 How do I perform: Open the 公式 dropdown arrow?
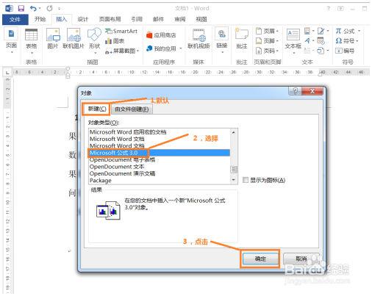(359, 31)
